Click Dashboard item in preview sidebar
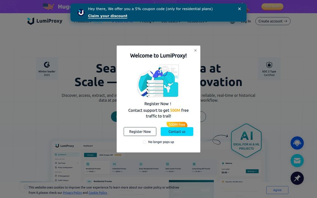Viewport: 317px width, 198px height. (67, 155)
